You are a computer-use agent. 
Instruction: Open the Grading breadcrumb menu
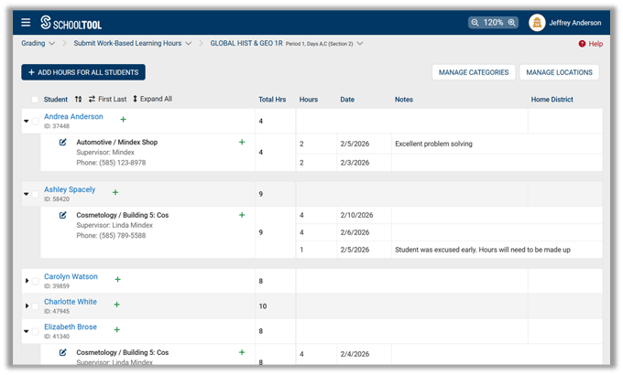pos(51,43)
